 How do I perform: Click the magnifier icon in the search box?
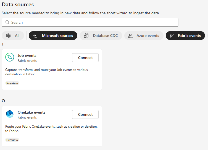[x=7, y=22]
